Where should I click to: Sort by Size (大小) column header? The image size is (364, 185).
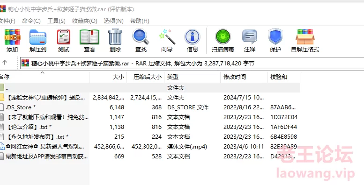(108, 77)
